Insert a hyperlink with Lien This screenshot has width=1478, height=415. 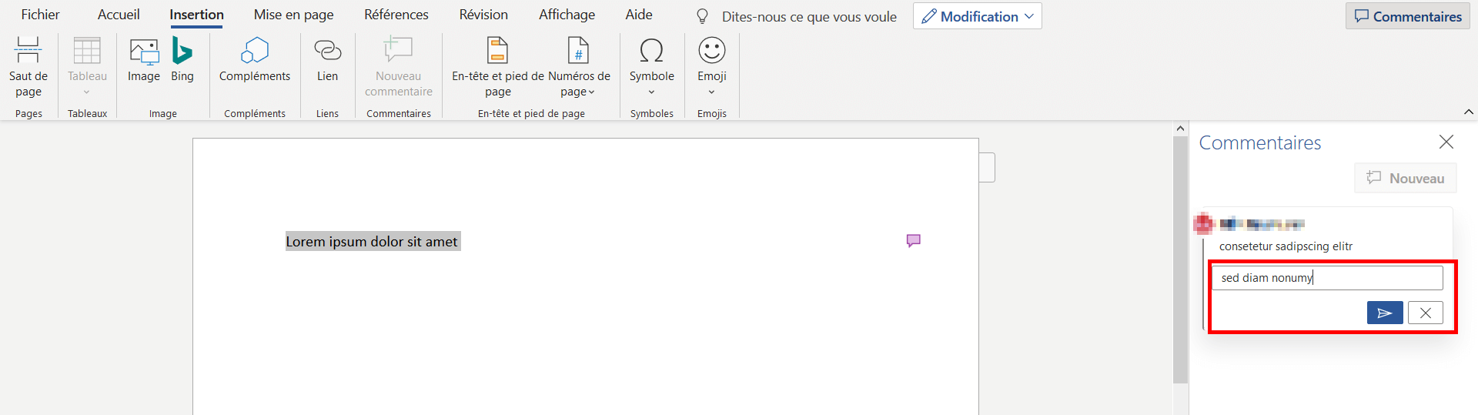pos(327,60)
